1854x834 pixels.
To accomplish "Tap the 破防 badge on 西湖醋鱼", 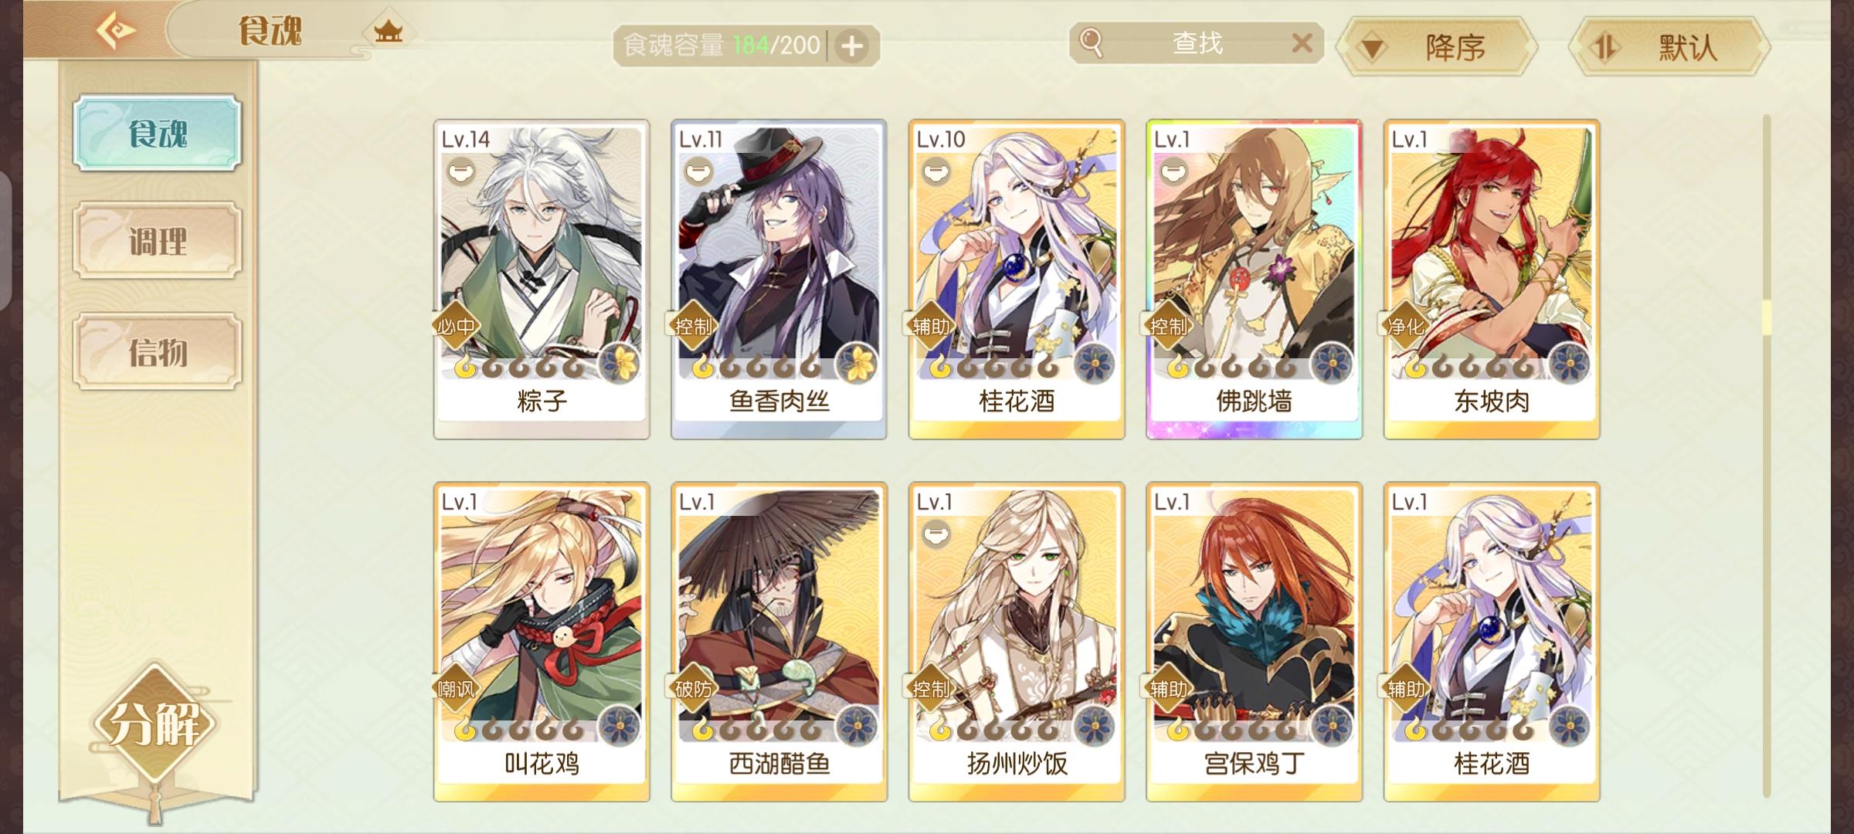I will click(692, 688).
